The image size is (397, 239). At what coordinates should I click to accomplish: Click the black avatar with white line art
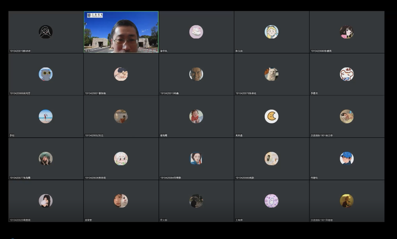tap(46, 32)
